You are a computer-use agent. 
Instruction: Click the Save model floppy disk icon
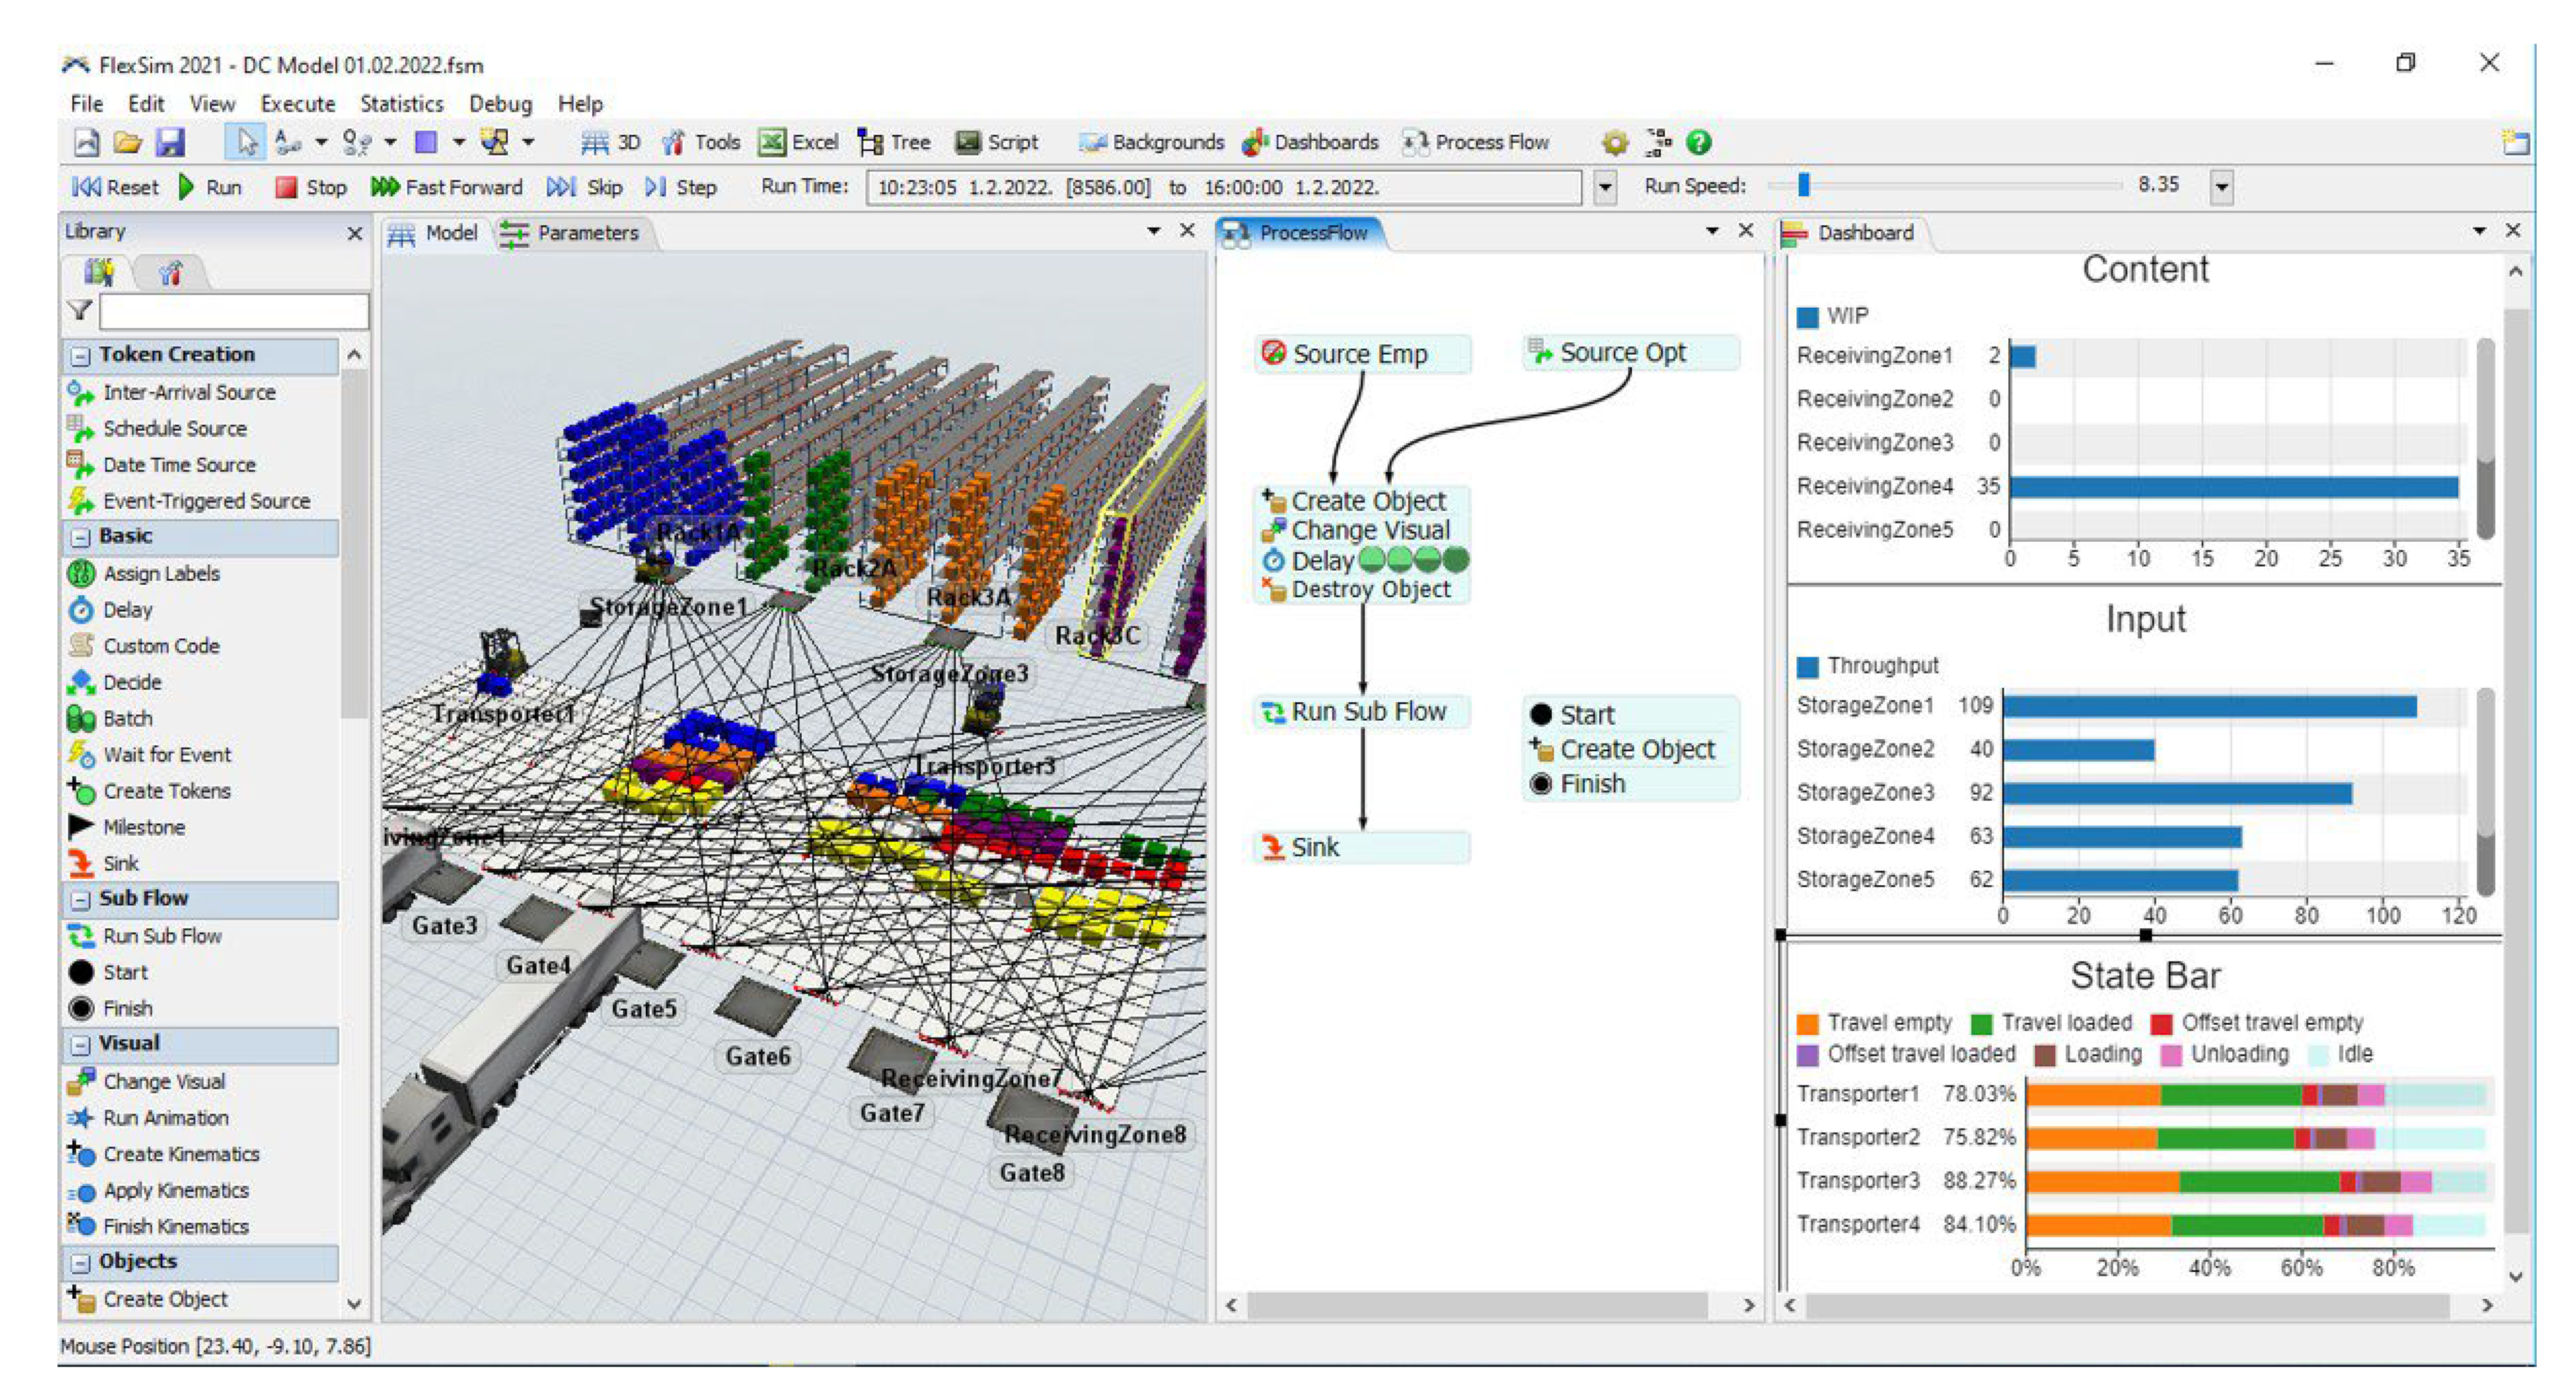point(170,143)
